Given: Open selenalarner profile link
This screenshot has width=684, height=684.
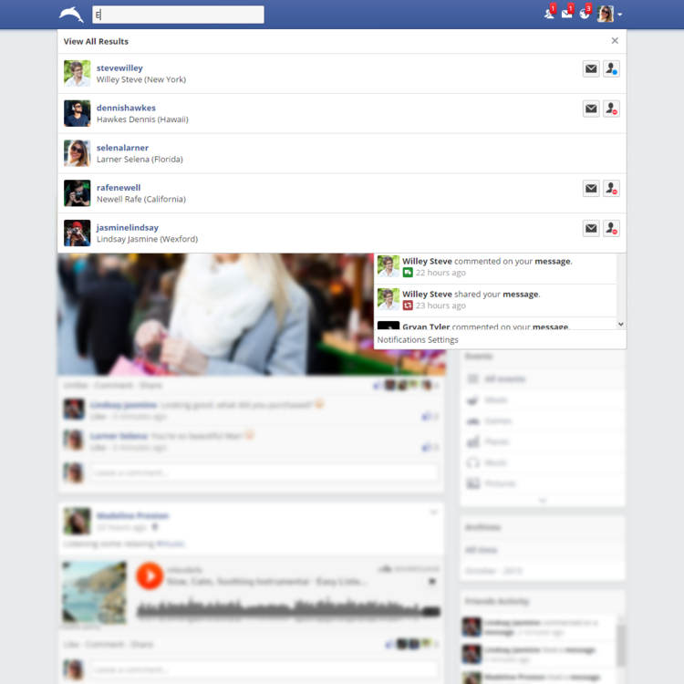Looking at the screenshot, I should click(122, 148).
